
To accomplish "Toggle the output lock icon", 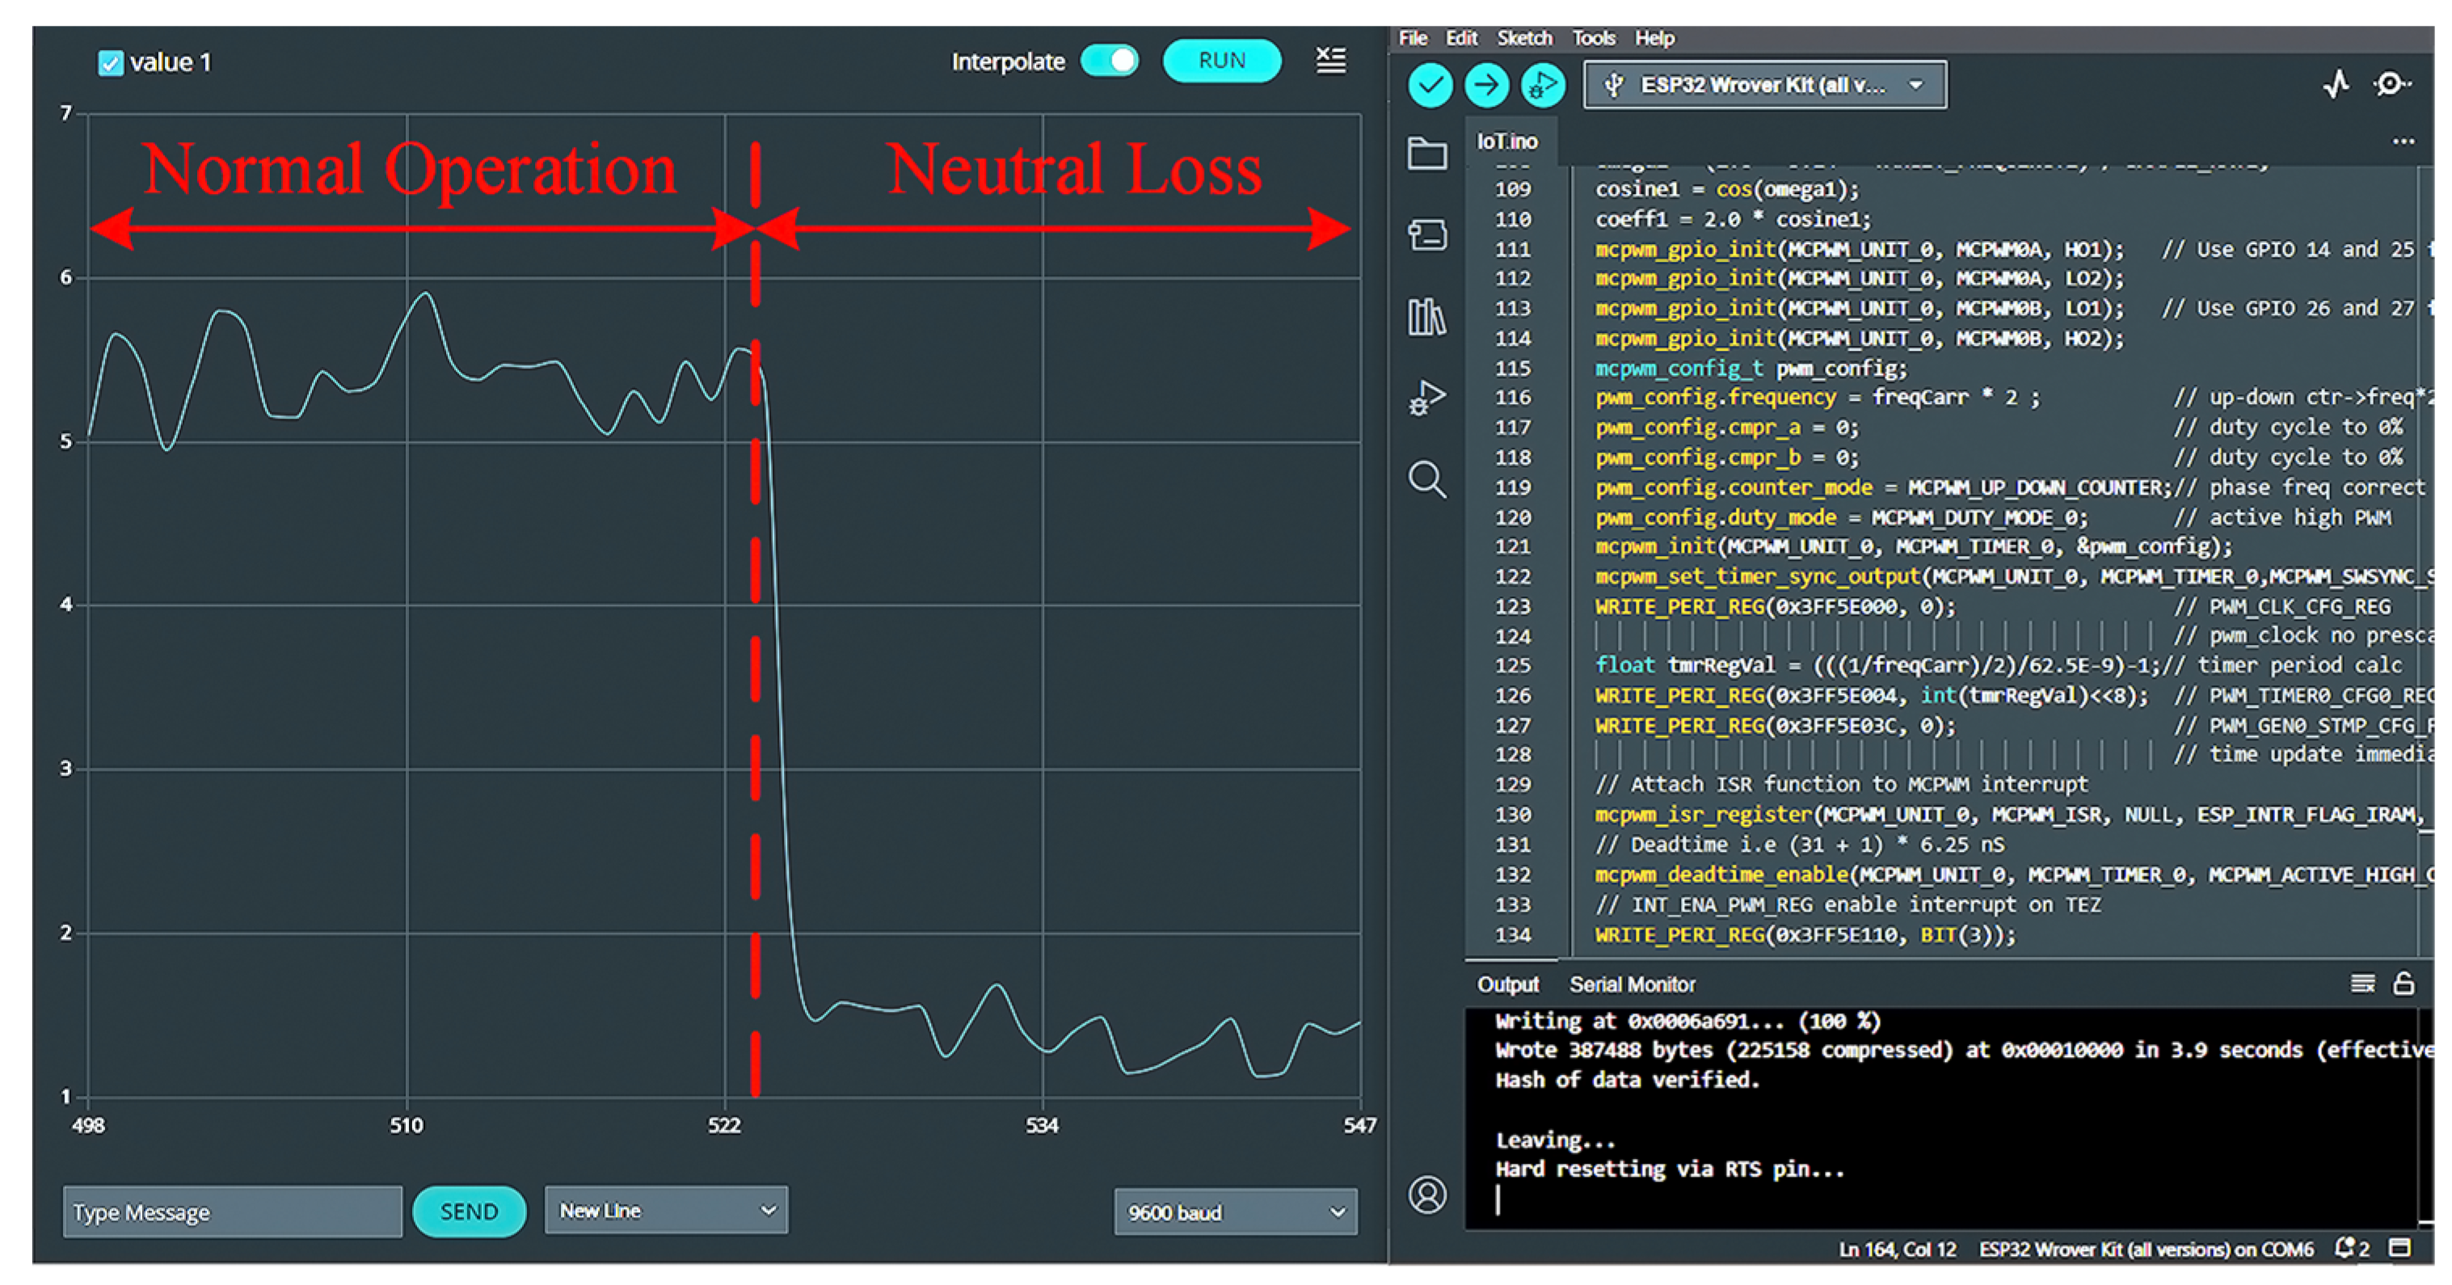I will pos(2404,984).
